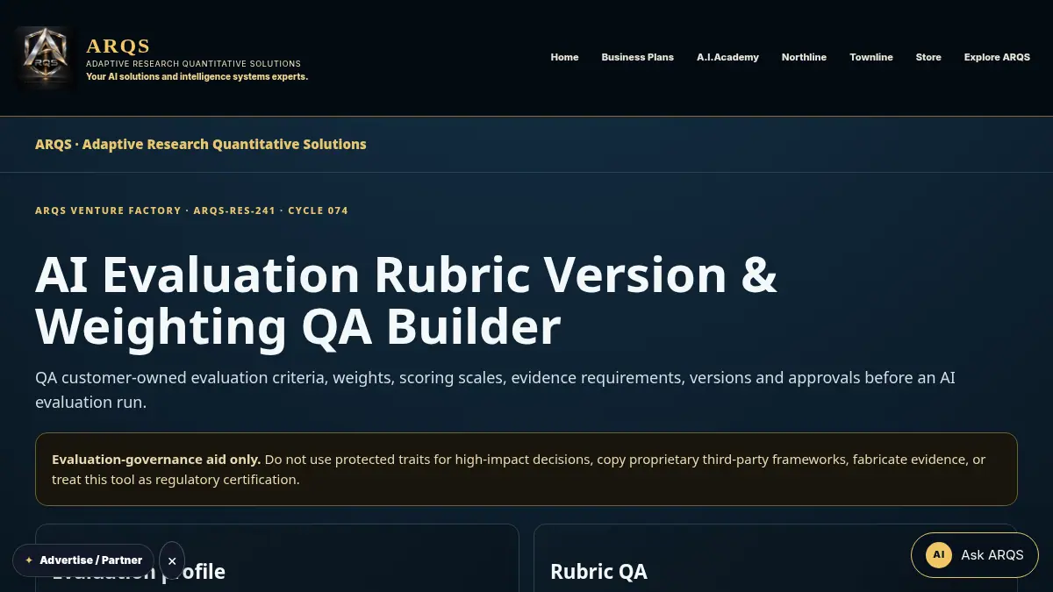This screenshot has width=1053, height=592.
Task: Click the ARQS logo image
Action: coord(46,58)
